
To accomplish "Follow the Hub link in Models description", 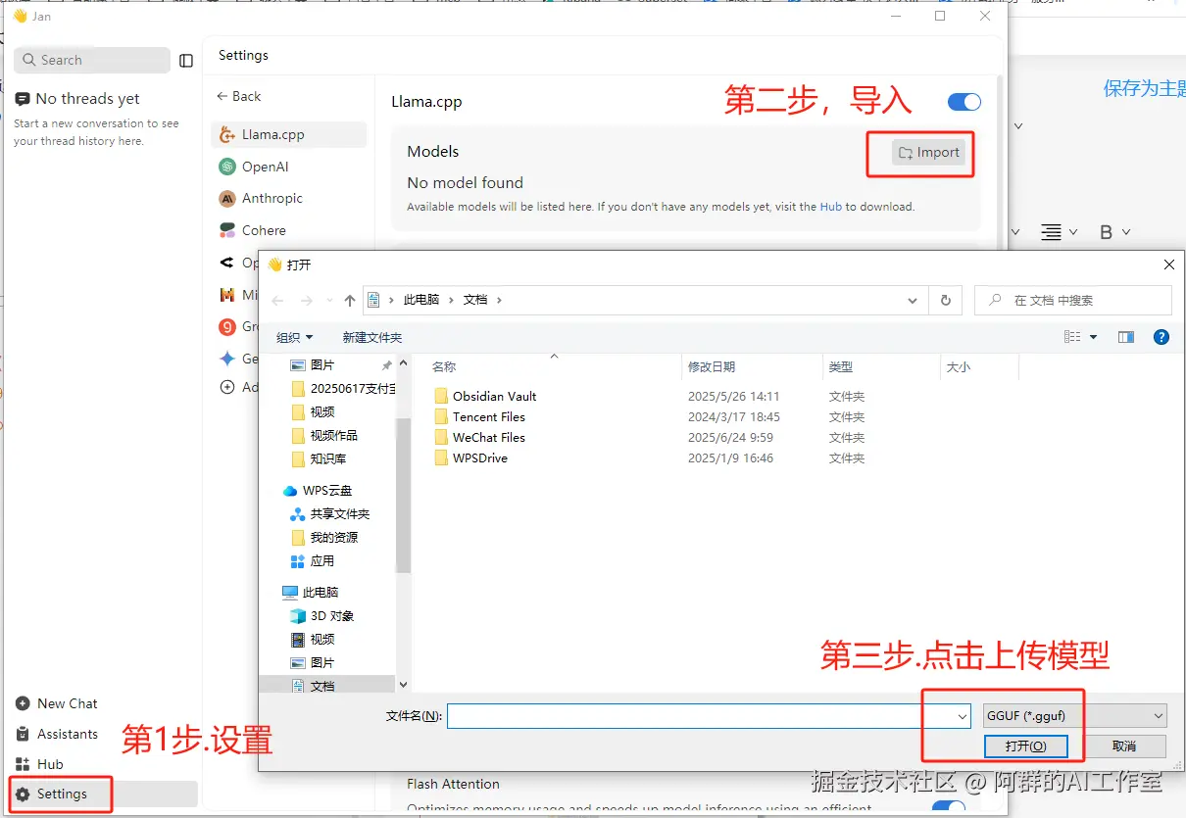I will tap(831, 207).
